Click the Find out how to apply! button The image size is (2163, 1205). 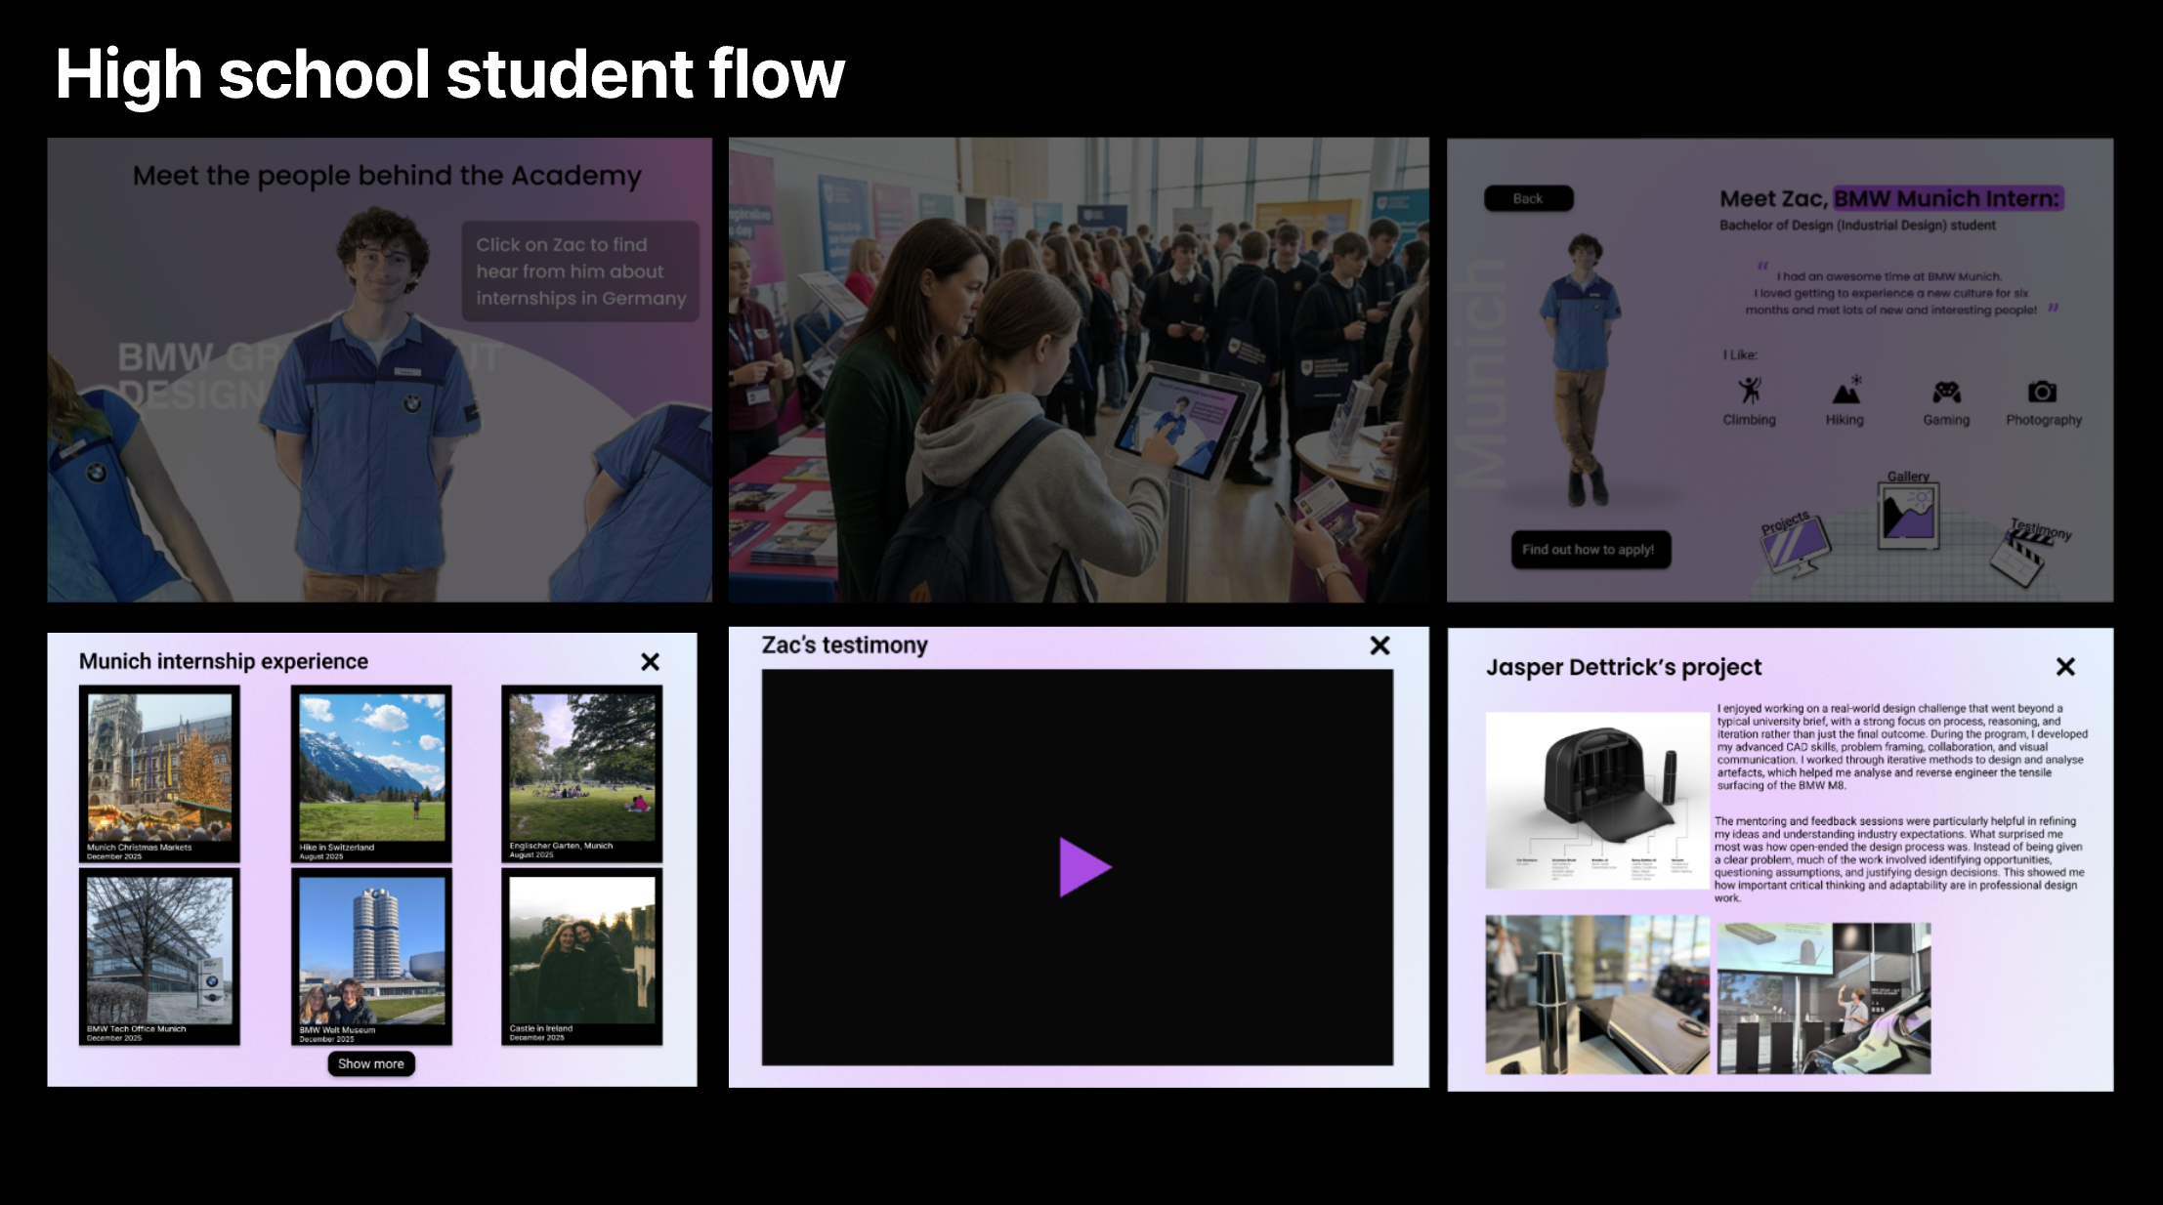[x=1589, y=550]
